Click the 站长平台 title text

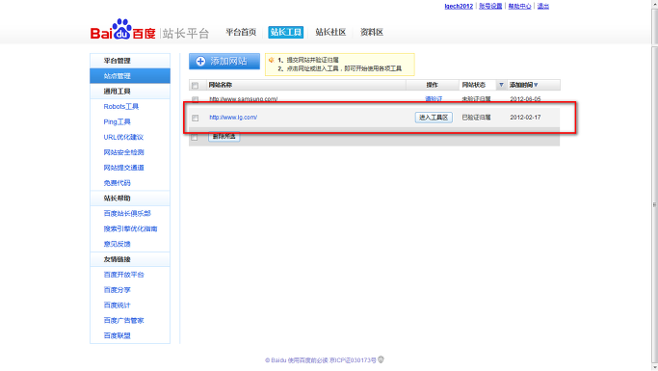186,33
